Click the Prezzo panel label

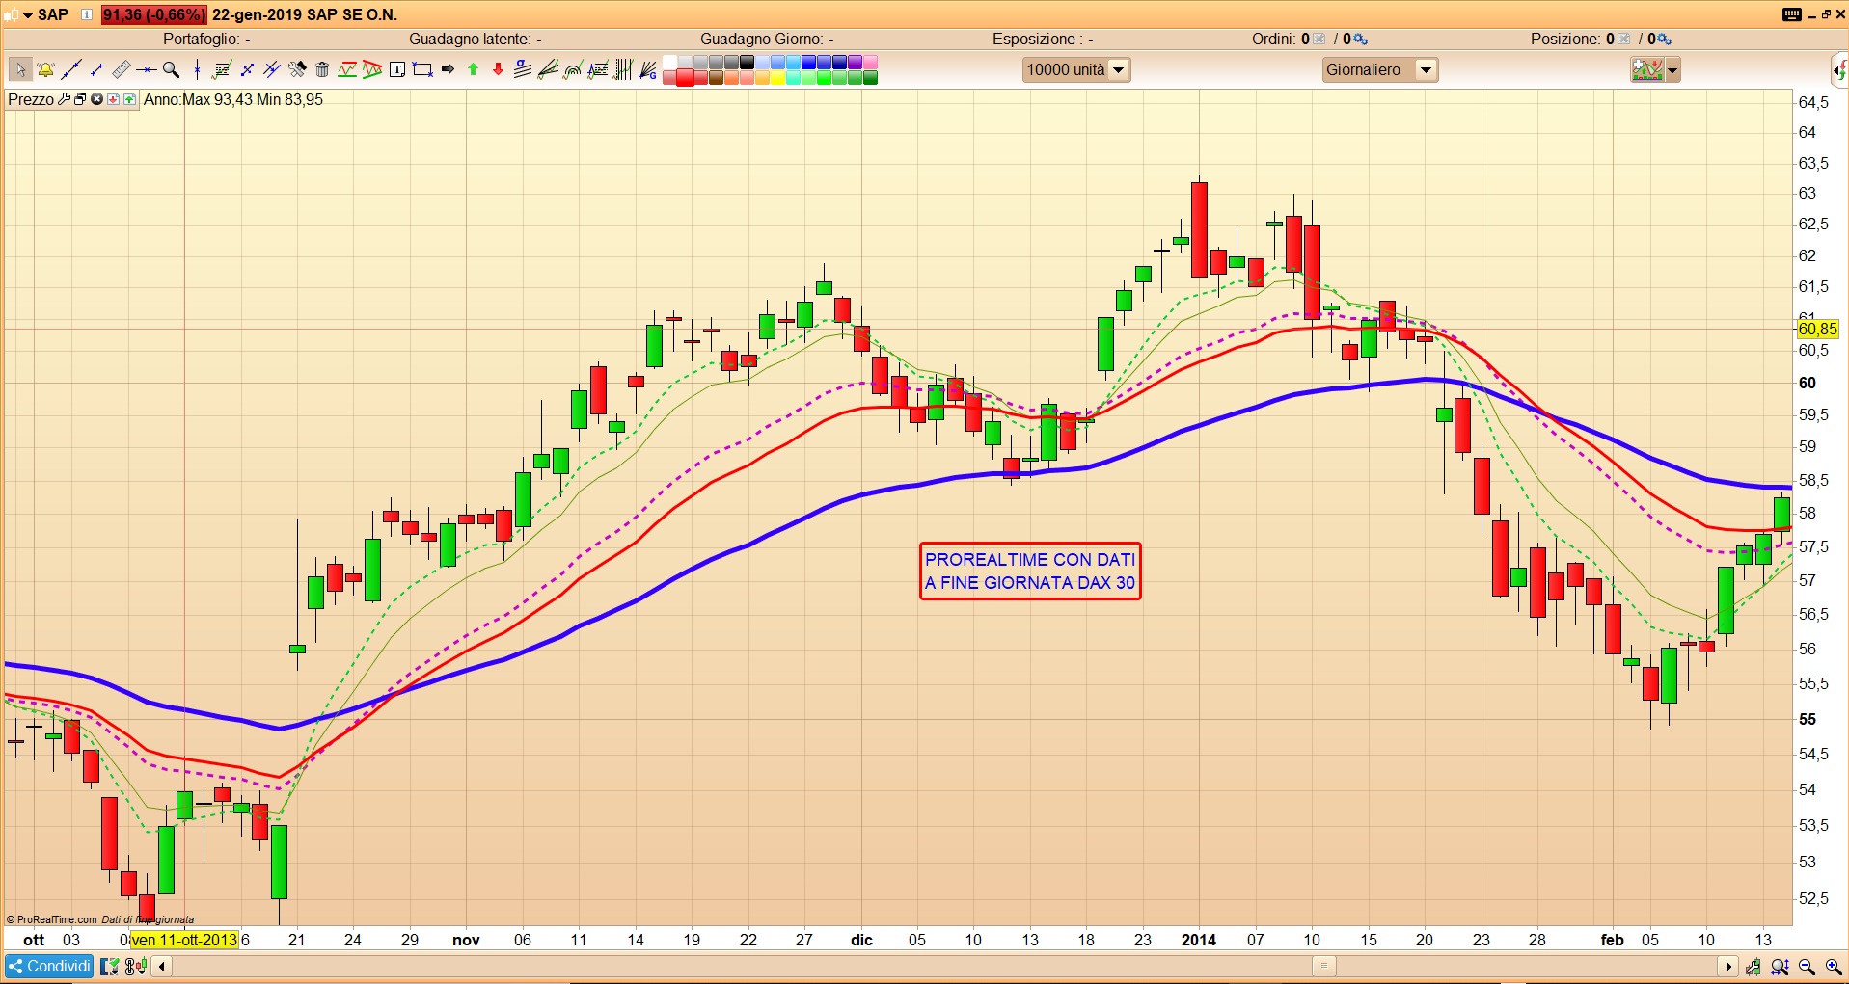(x=31, y=99)
